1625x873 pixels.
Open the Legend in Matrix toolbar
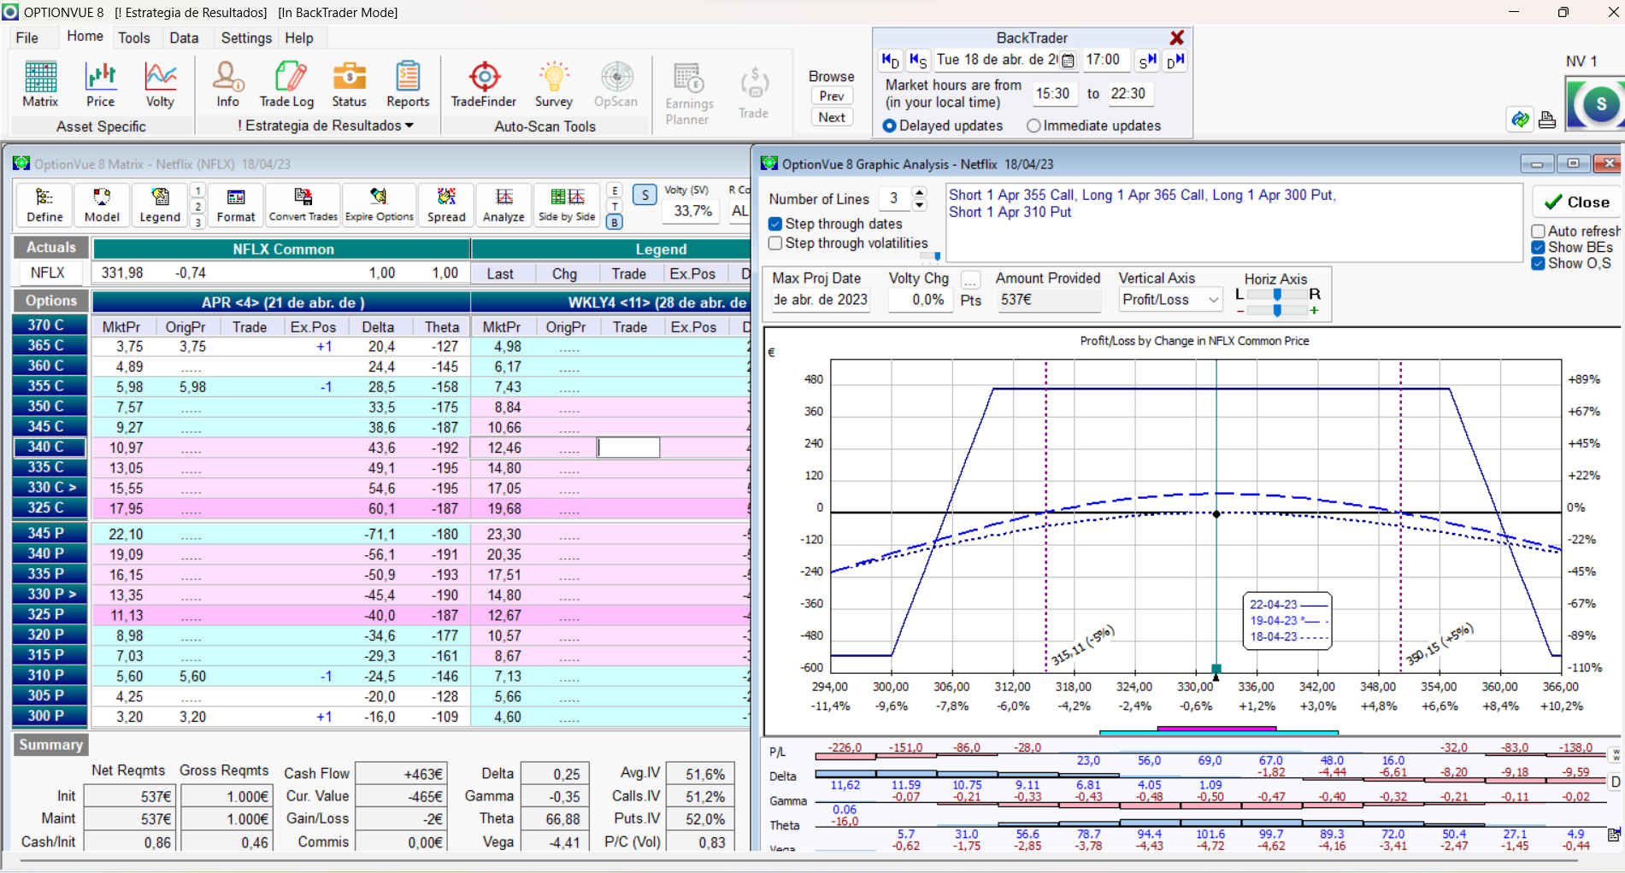(160, 206)
